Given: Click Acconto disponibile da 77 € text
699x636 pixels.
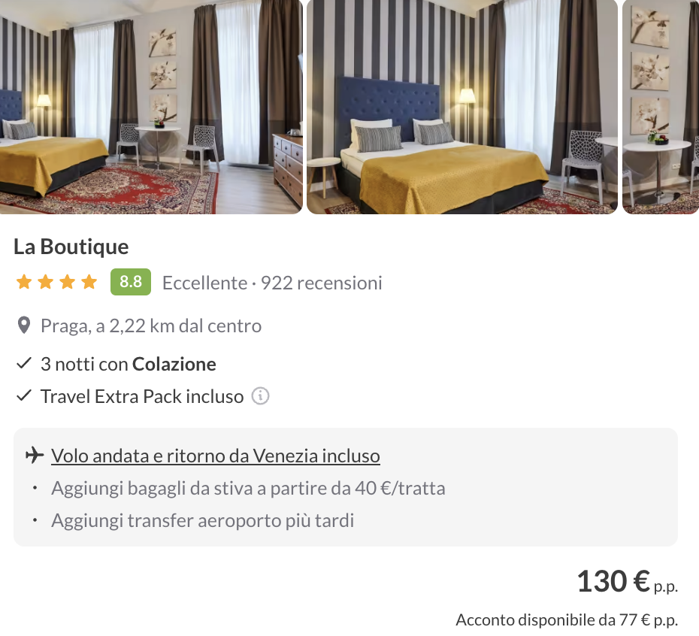Looking at the screenshot, I should [567, 620].
